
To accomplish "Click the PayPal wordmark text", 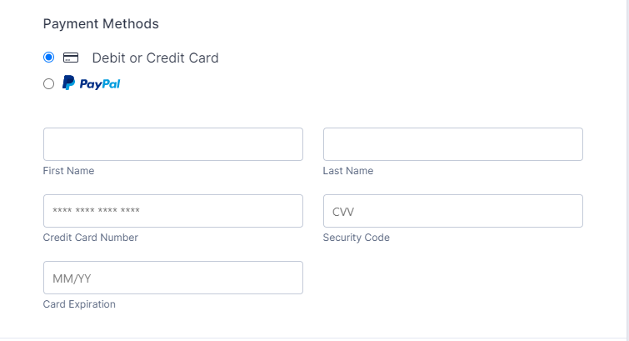I will coord(100,83).
